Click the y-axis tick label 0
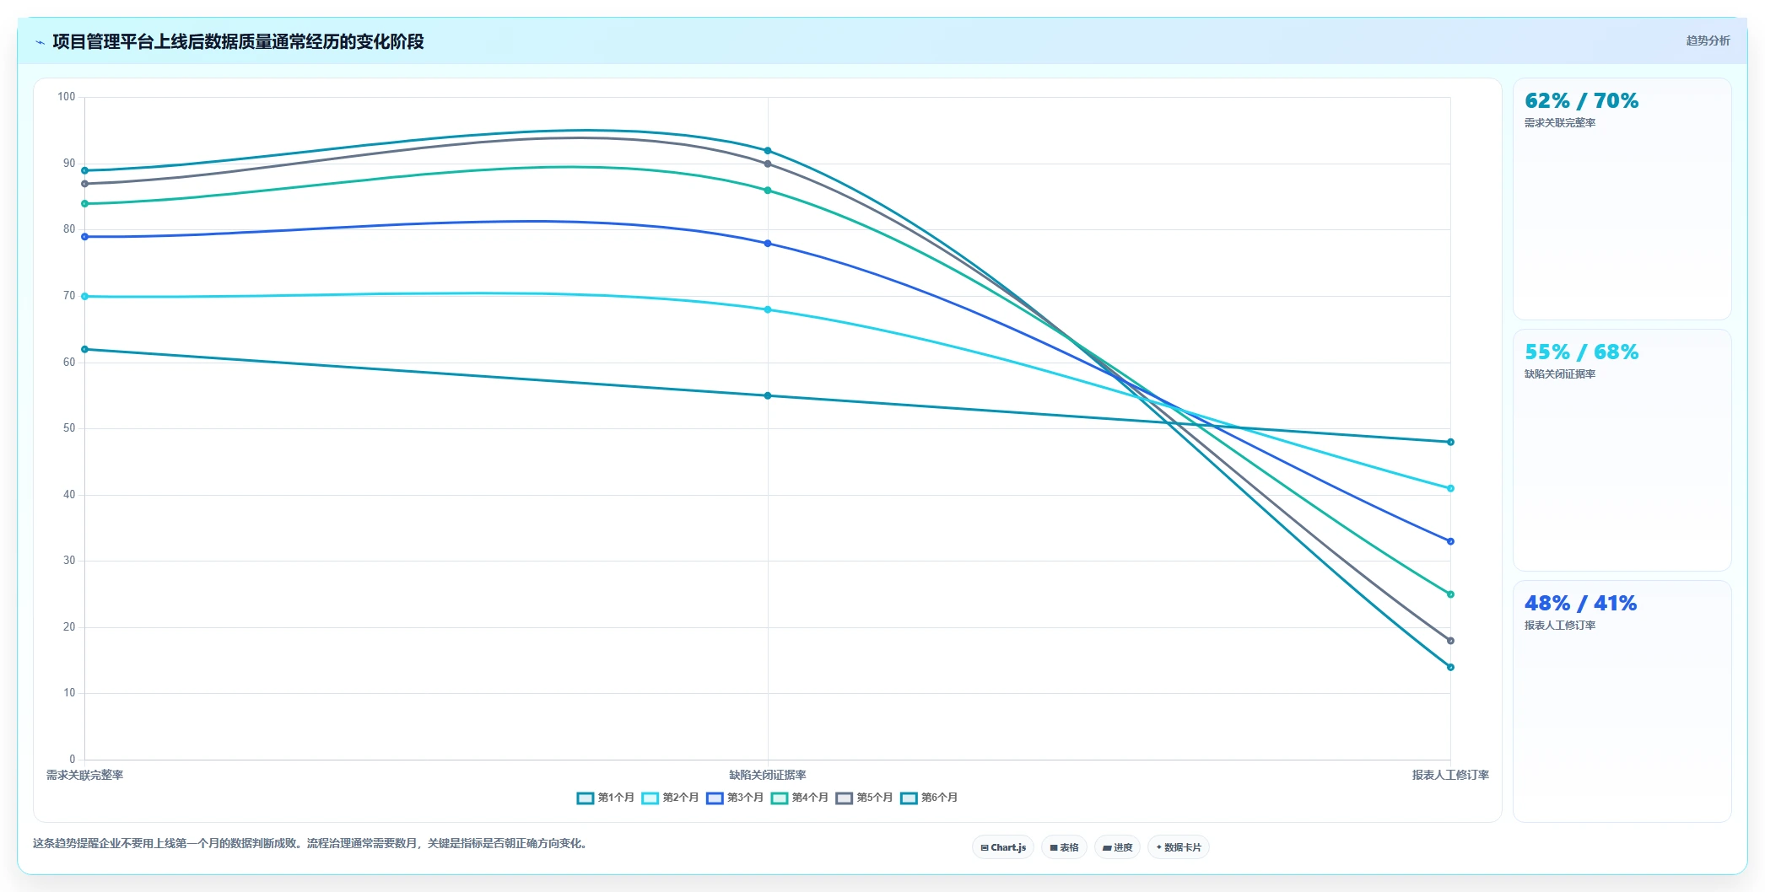Viewport: 1765px width, 892px height. (73, 759)
